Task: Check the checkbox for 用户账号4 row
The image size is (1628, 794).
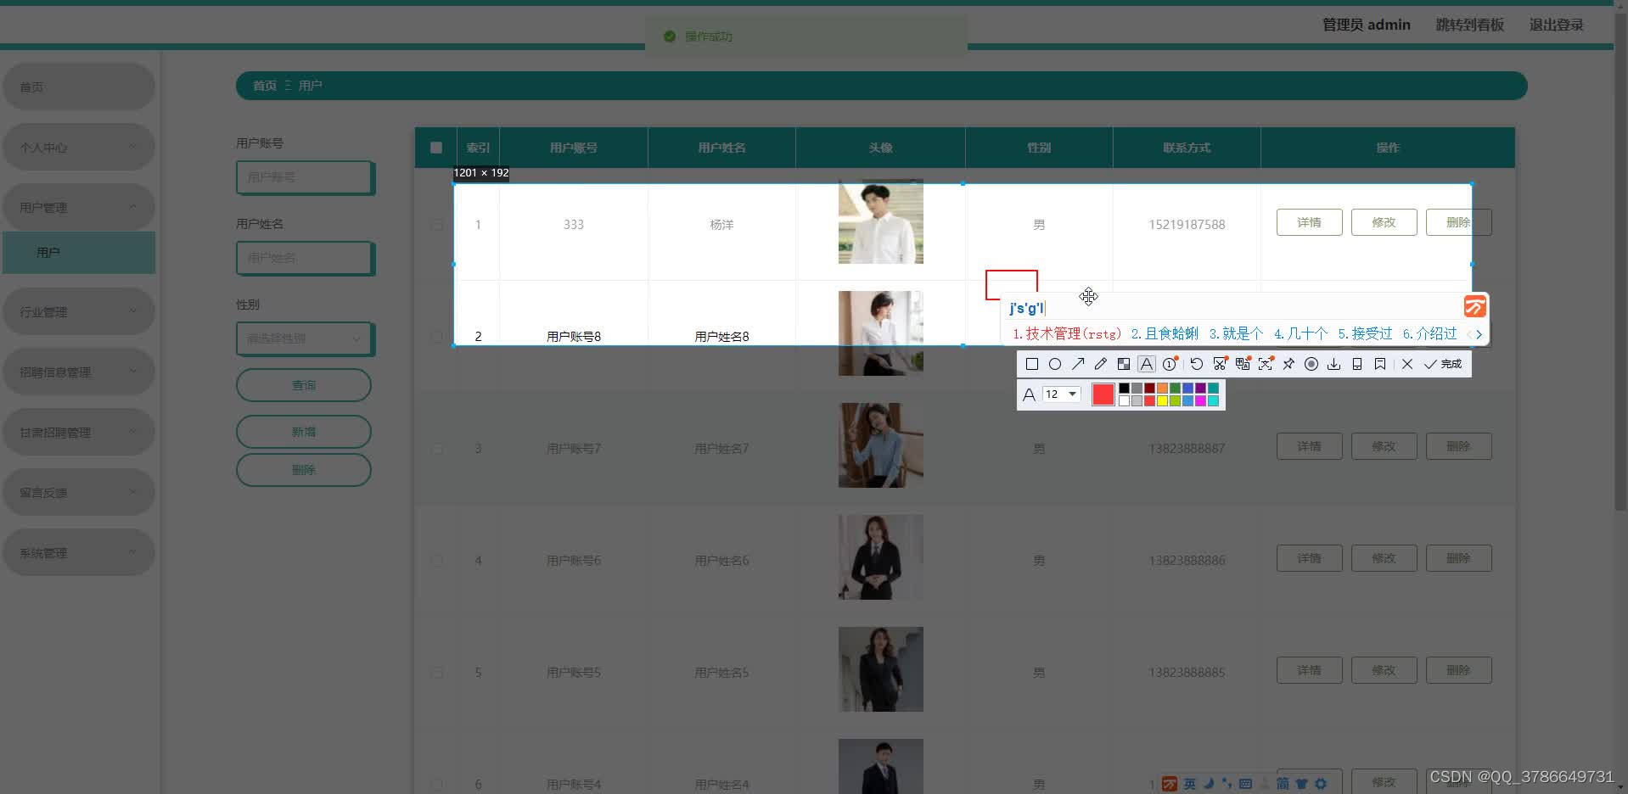Action: pyautogui.click(x=436, y=785)
